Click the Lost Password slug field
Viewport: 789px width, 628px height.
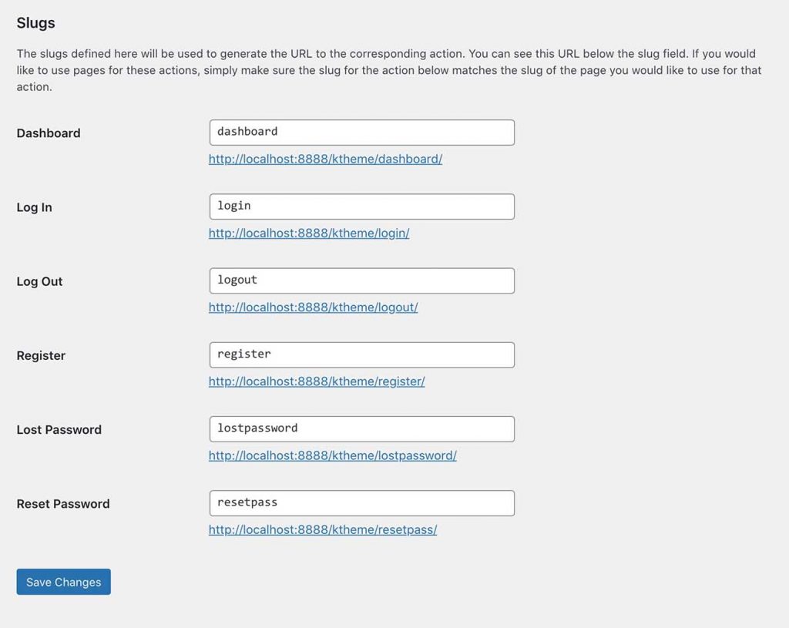[x=362, y=428]
